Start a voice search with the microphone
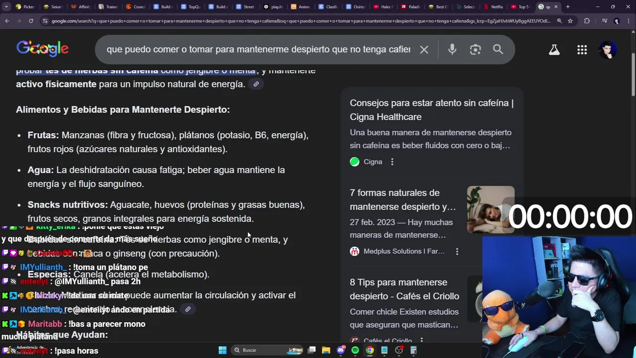Viewport: 636px width, 358px height. [452, 50]
